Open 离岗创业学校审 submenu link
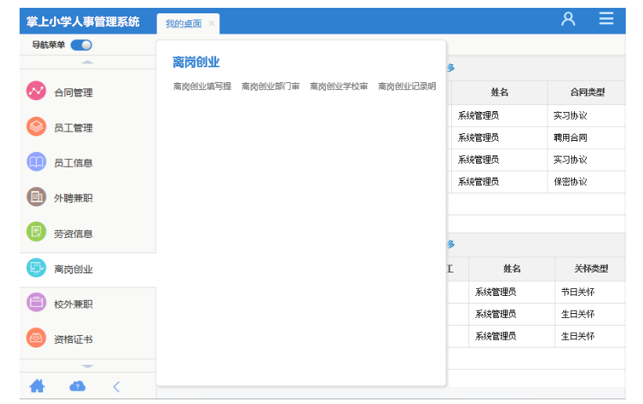Image resolution: width=643 pixels, height=404 pixels. pos(338,86)
